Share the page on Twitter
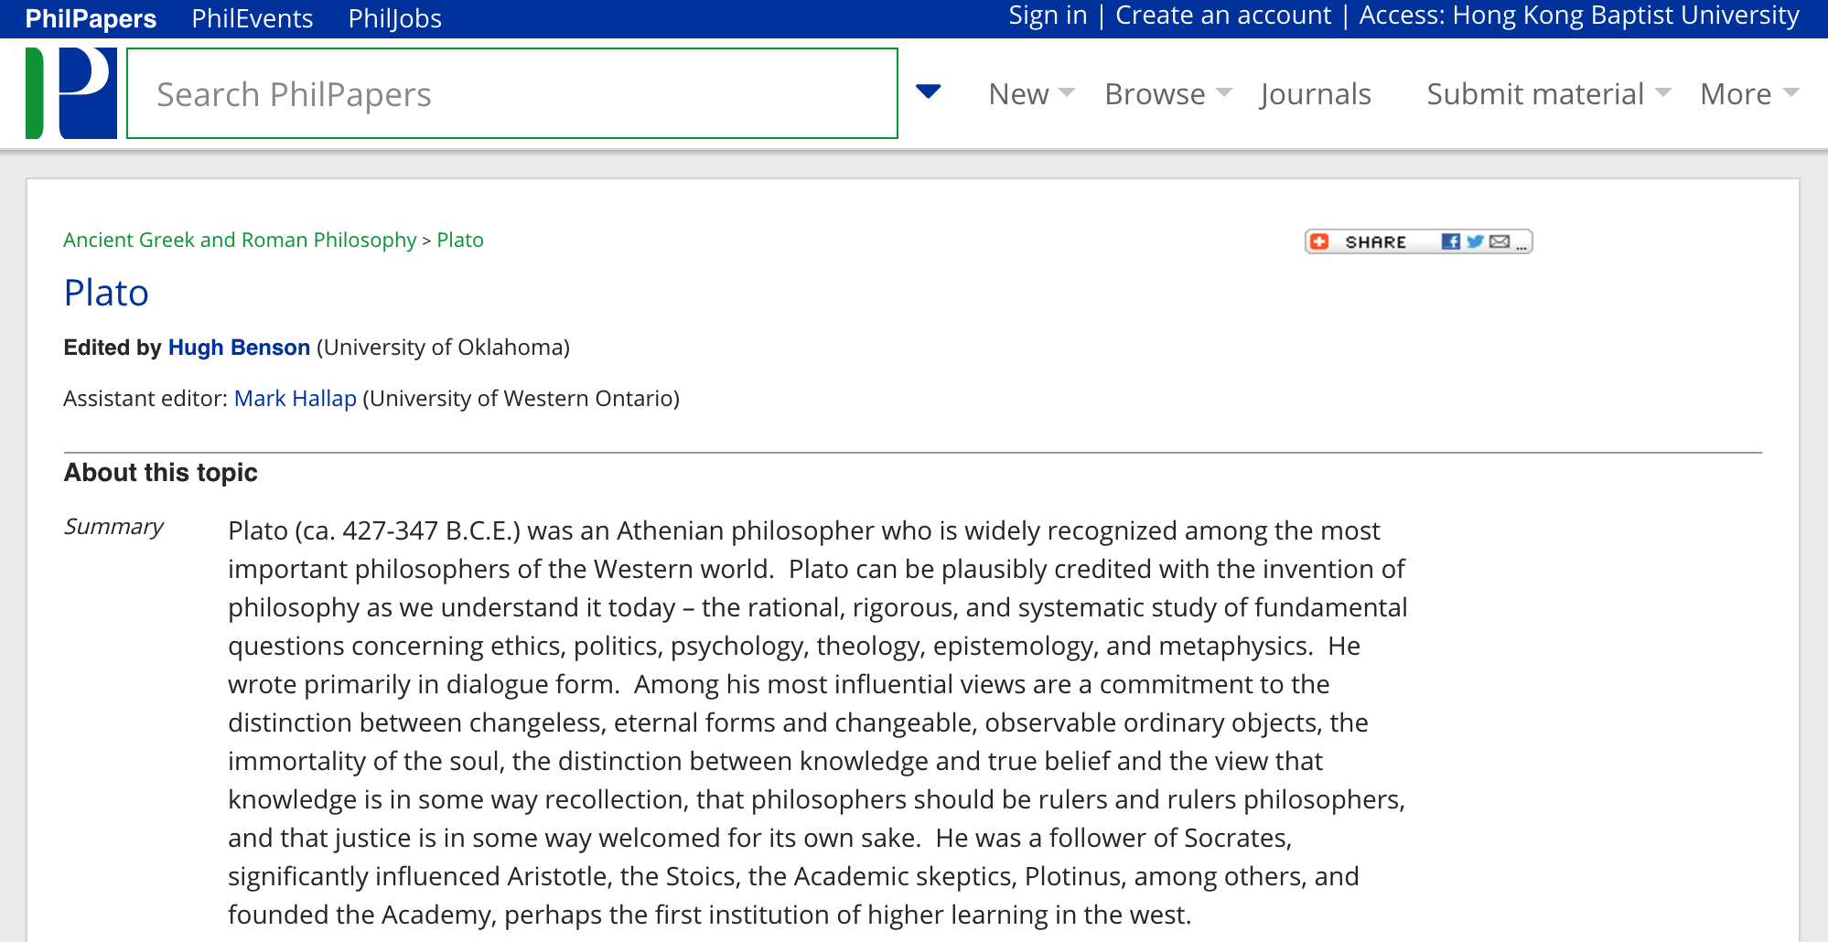The height and width of the screenshot is (942, 1828). 1475,241
